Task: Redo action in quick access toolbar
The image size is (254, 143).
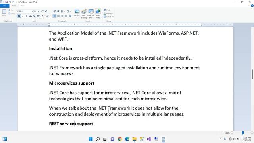Action: [x=13, y=2]
